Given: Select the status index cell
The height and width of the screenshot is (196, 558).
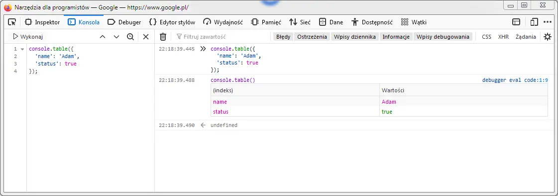Looking at the screenshot, I should tap(295, 112).
